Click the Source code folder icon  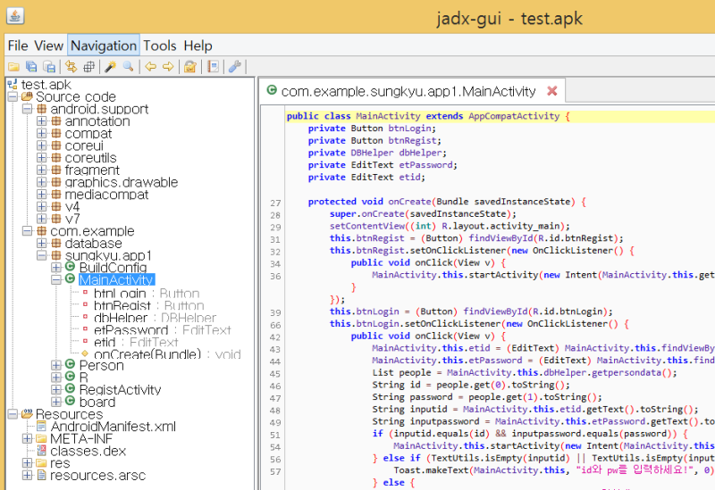click(28, 96)
